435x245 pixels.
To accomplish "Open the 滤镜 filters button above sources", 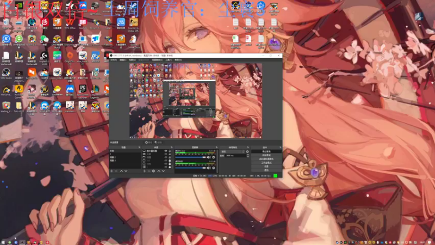I will point(159,143).
